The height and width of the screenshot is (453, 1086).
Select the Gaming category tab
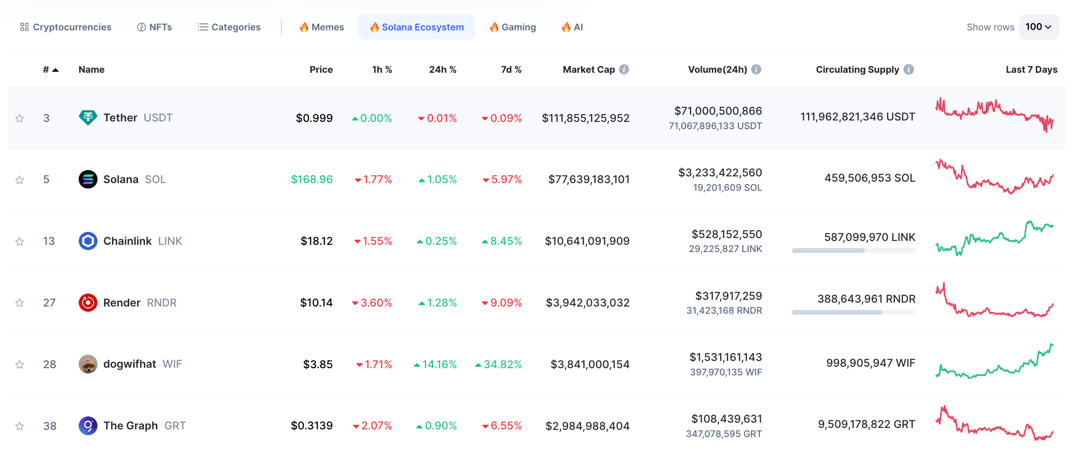click(x=513, y=27)
